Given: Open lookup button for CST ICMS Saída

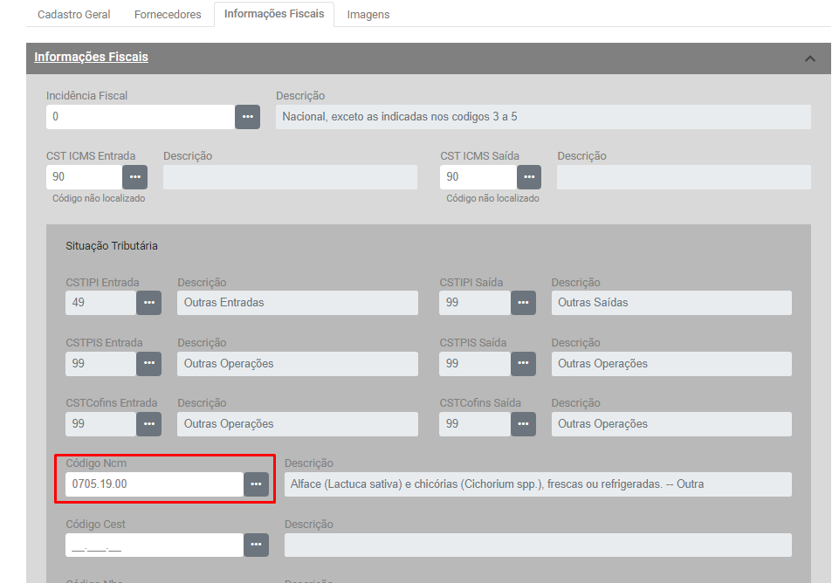Looking at the screenshot, I should coord(528,177).
